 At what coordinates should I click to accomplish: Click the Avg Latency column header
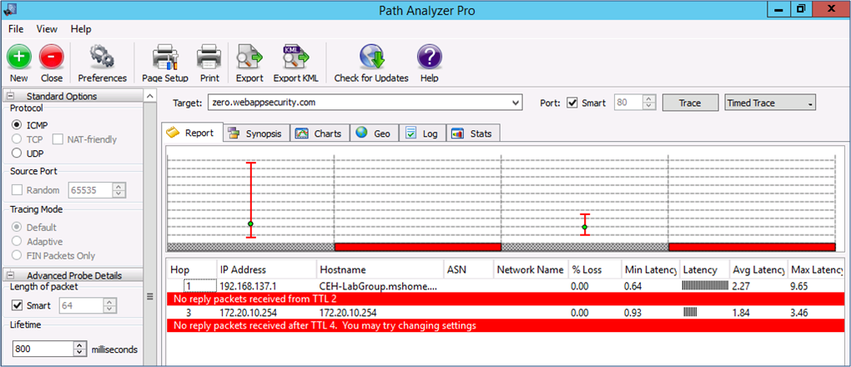point(758,269)
